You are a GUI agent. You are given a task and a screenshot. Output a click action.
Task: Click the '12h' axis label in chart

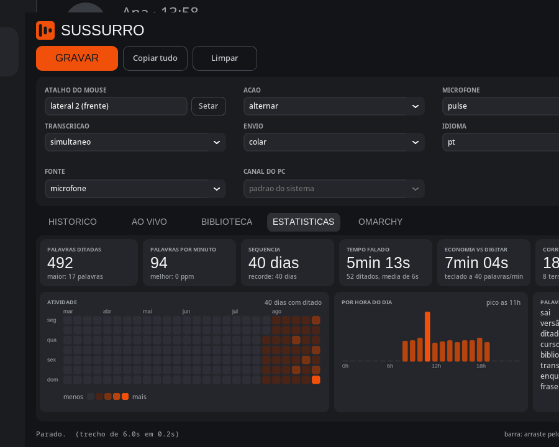(437, 366)
